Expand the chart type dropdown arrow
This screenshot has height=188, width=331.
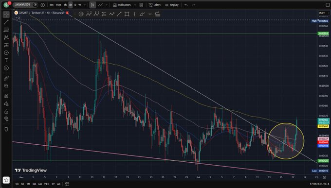[107, 5]
